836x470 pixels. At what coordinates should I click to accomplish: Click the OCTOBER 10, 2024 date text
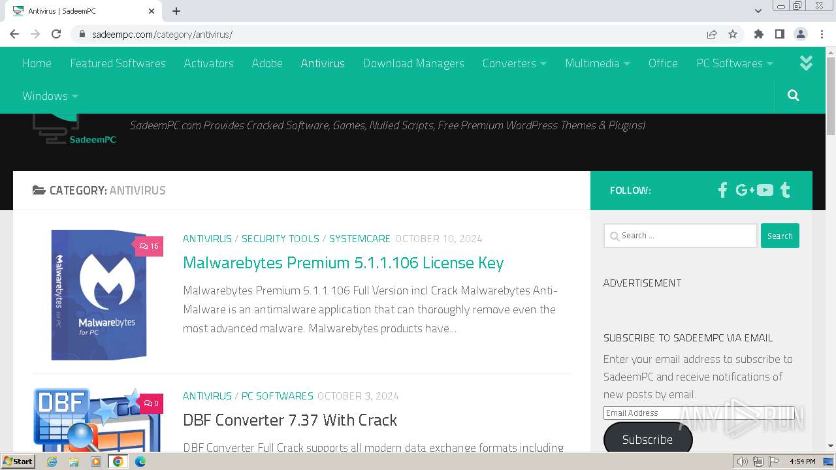[439, 238]
